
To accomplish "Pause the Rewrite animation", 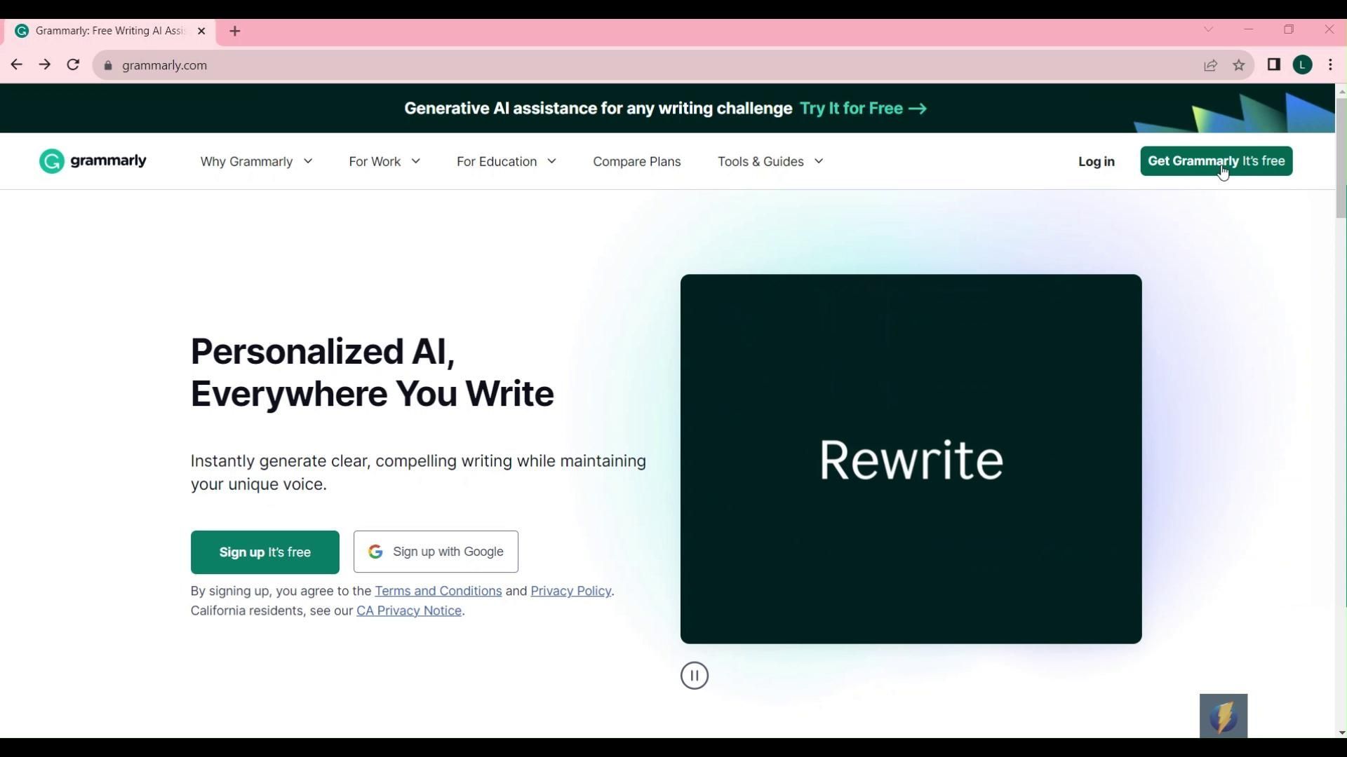I will pos(695,676).
